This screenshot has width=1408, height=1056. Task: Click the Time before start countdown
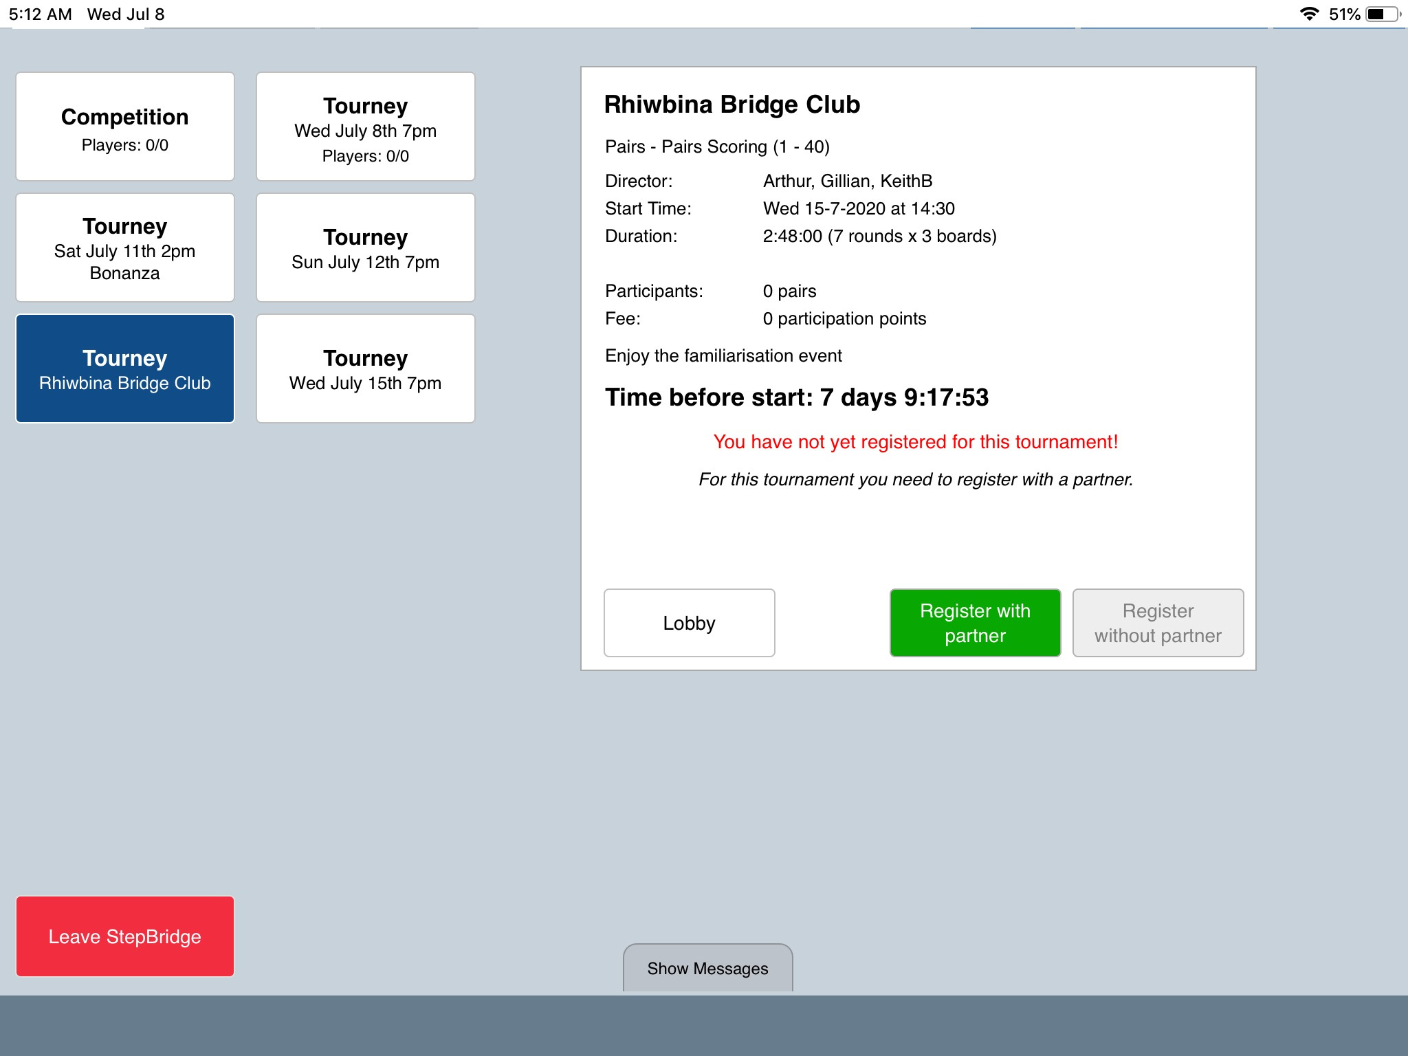[796, 397]
